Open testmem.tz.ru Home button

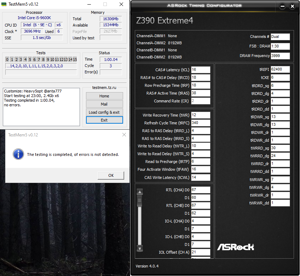click(x=104, y=96)
